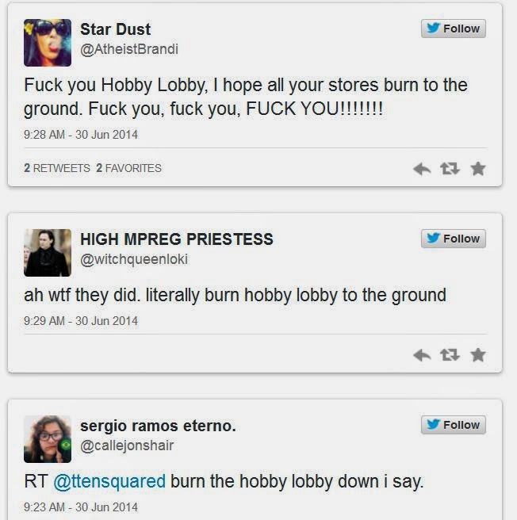Reply to Star Dust's tweet
The height and width of the screenshot is (520, 517).
pyautogui.click(x=422, y=169)
